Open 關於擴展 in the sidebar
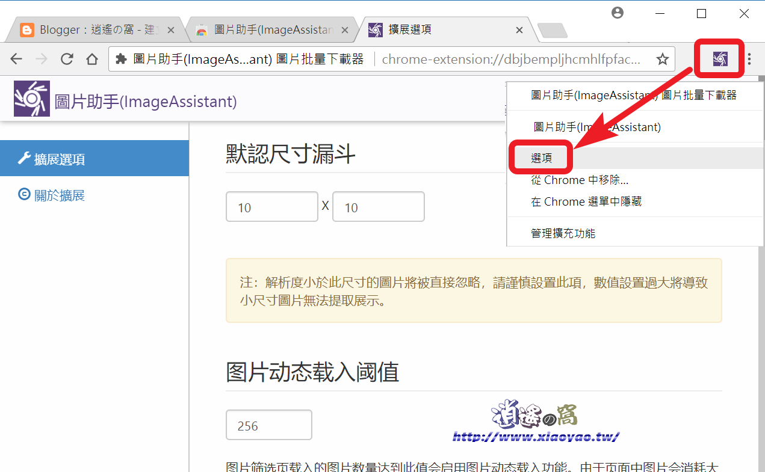This screenshot has height=472, width=765. tap(94, 195)
